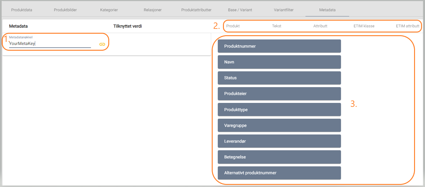
Task: Choose the Produkt sub-tab
Action: [x=233, y=26]
